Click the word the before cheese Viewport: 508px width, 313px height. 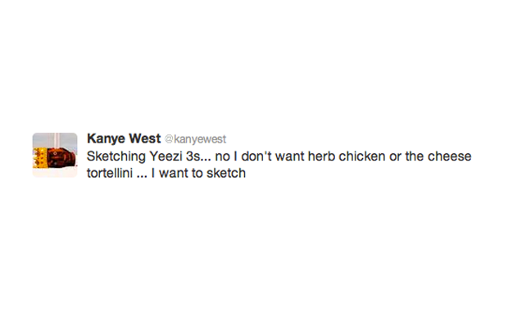tap(415, 156)
